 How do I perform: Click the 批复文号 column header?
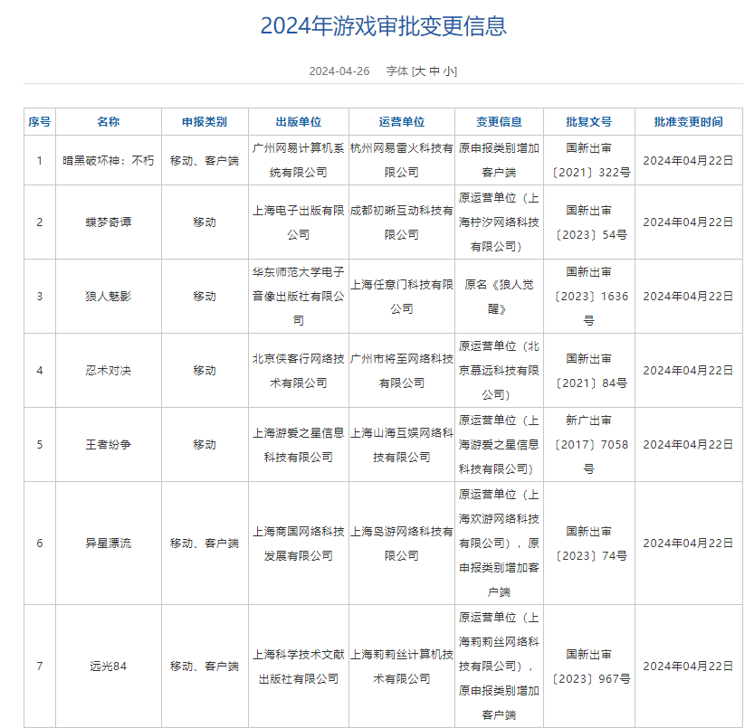pos(588,121)
